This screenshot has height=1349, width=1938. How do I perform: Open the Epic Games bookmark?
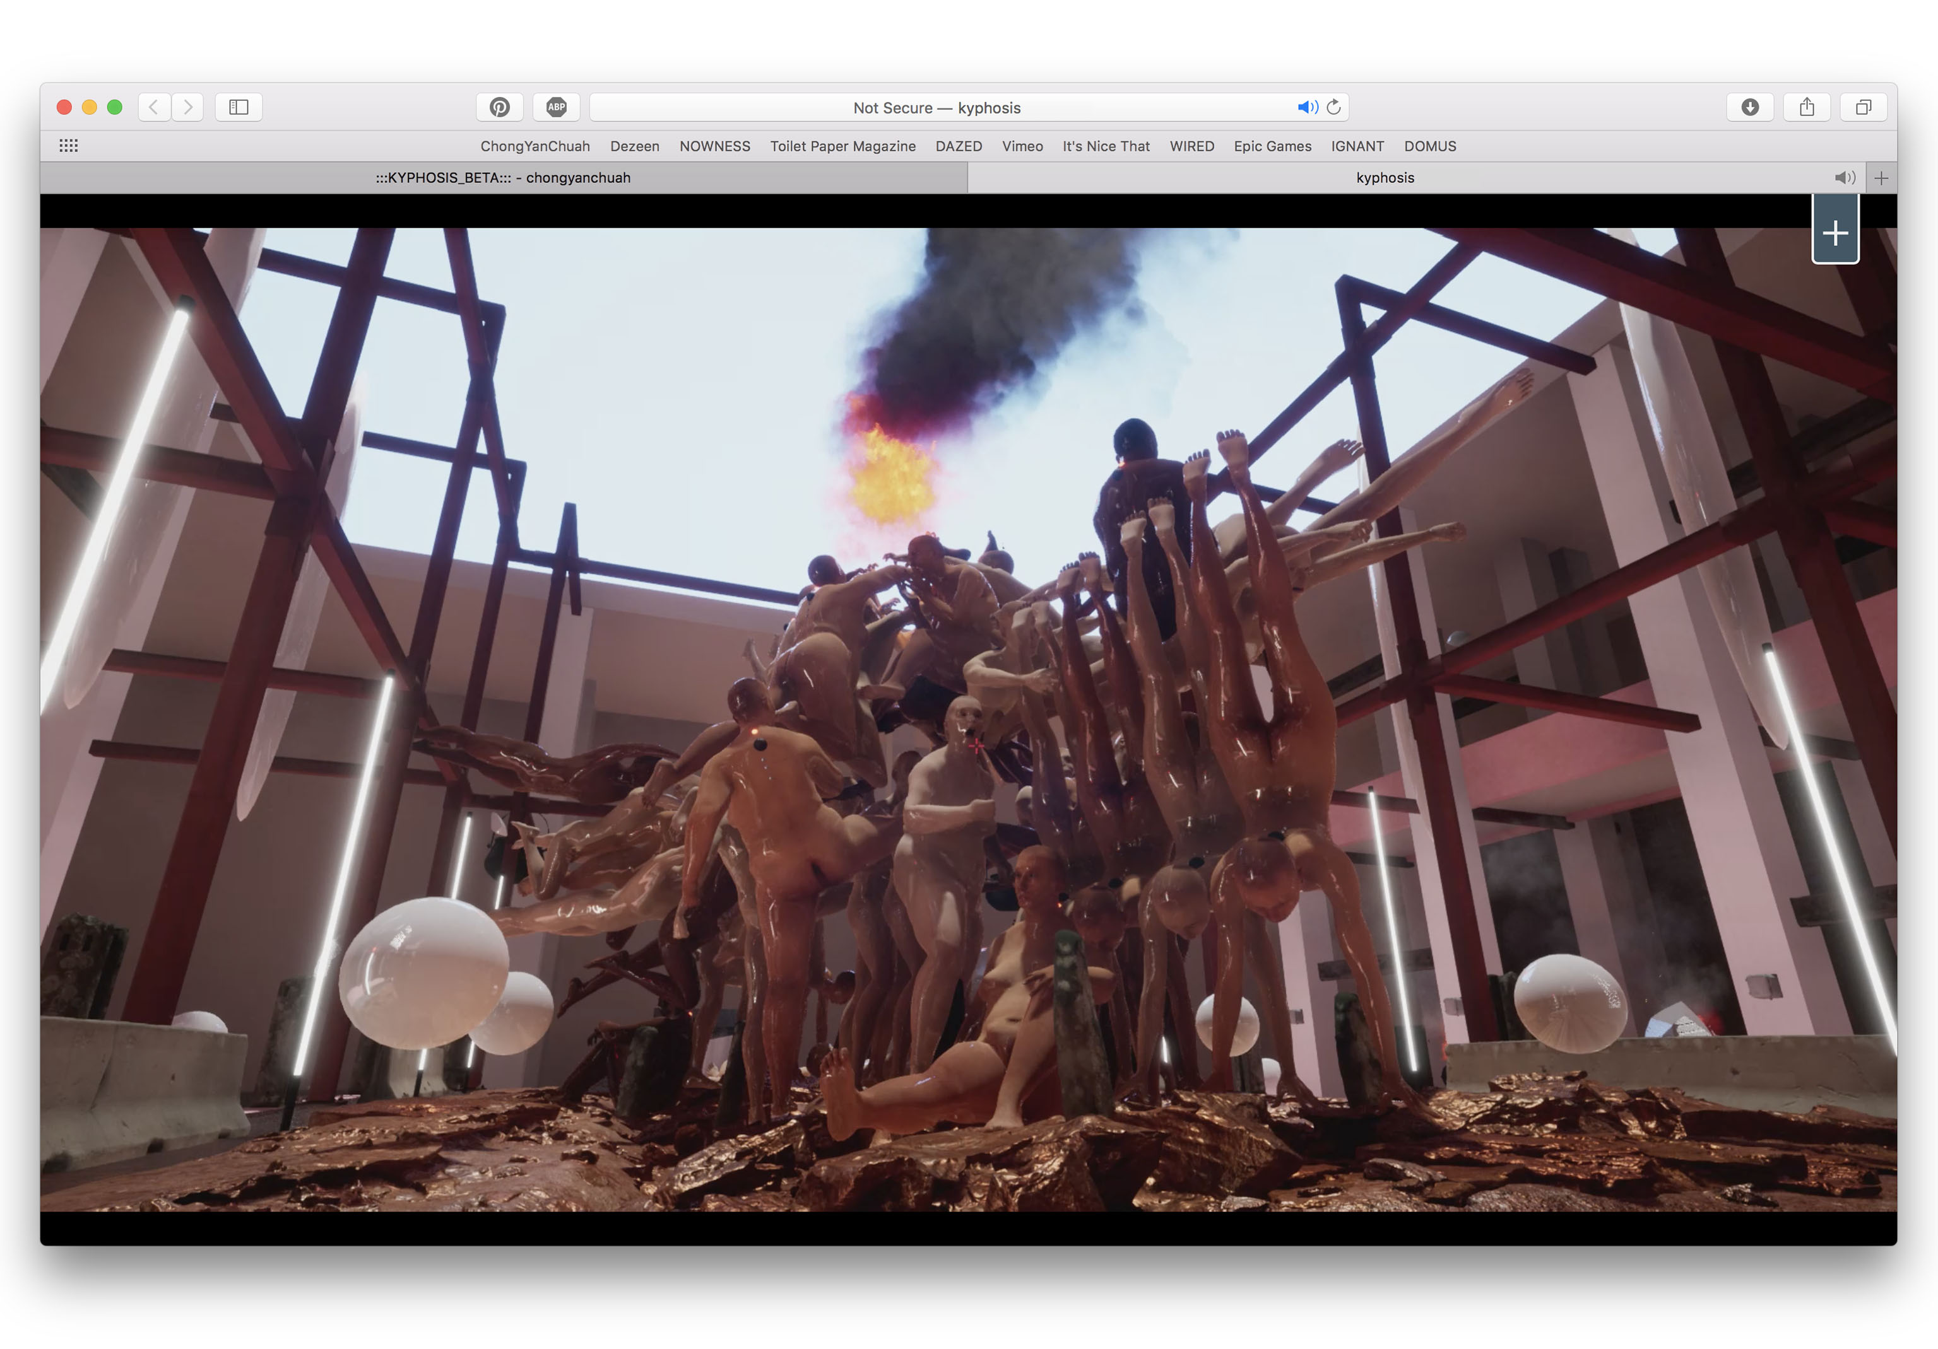pos(1272,146)
